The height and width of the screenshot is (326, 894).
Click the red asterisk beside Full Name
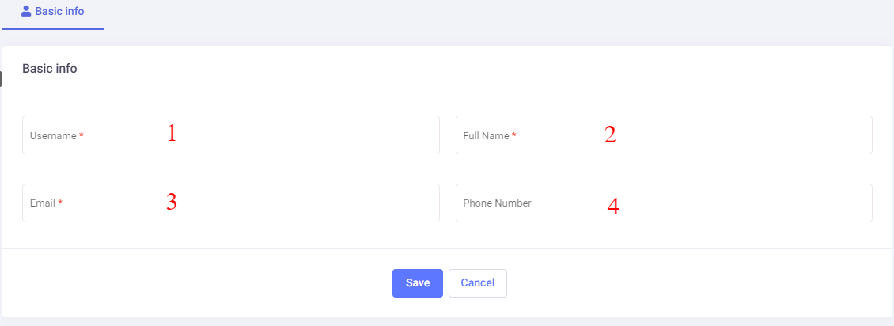coord(514,135)
